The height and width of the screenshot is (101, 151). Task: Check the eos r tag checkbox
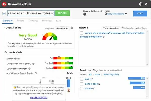pyautogui.click(x=82, y=79)
